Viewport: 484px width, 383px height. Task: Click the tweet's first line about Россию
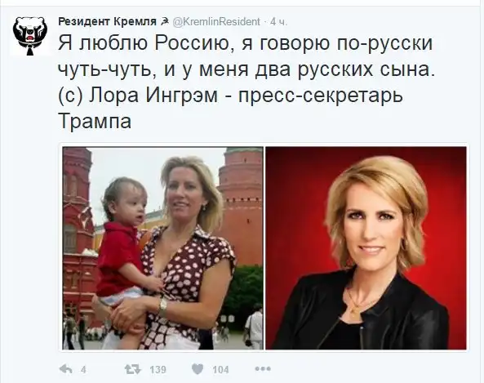[x=246, y=42]
